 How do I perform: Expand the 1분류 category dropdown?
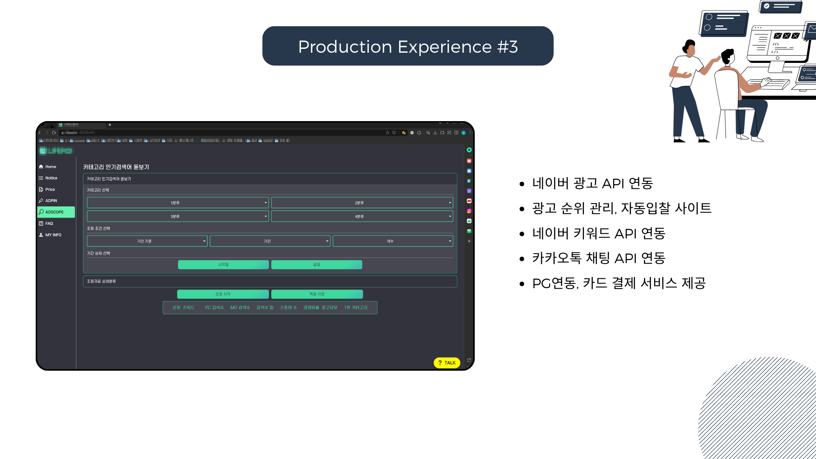click(178, 203)
